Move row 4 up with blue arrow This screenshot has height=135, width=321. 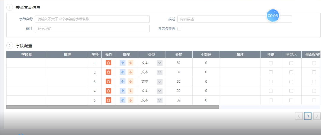click(123, 91)
